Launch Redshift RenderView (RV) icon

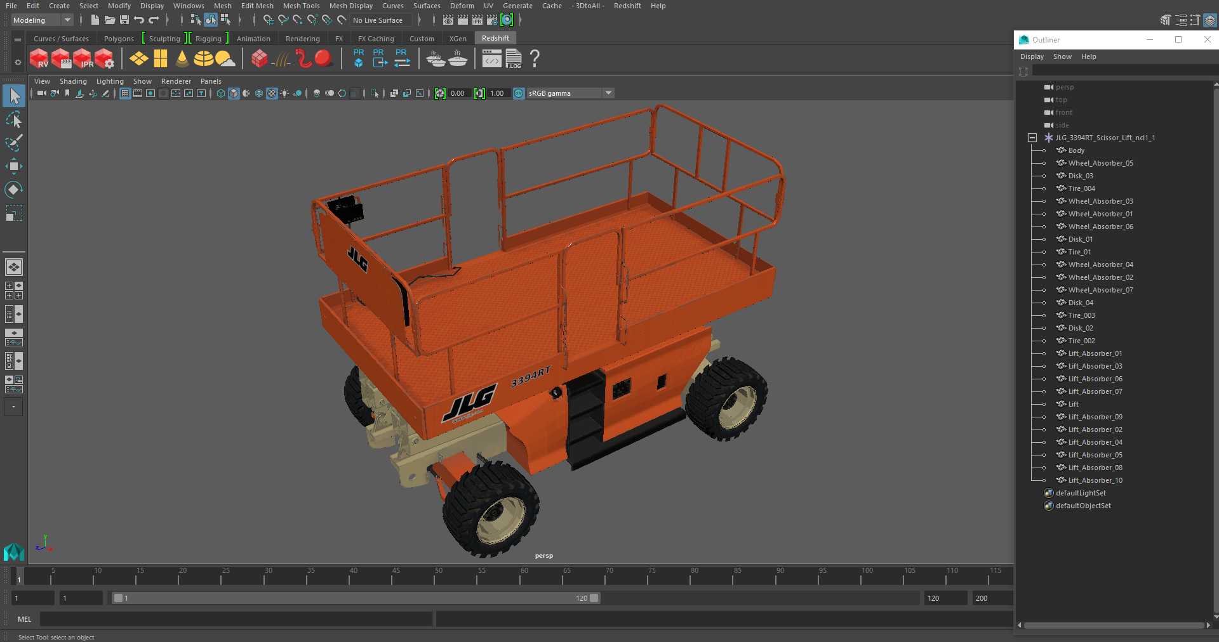(x=39, y=59)
